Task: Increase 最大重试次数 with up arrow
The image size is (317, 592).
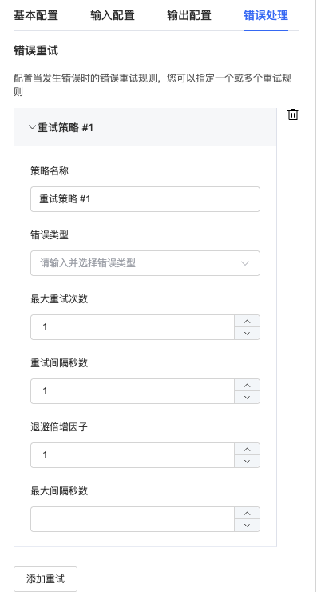Action: click(x=248, y=322)
